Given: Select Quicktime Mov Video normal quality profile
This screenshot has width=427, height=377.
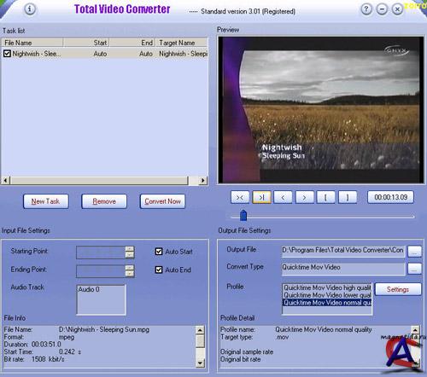Looking at the screenshot, I should point(327,303).
